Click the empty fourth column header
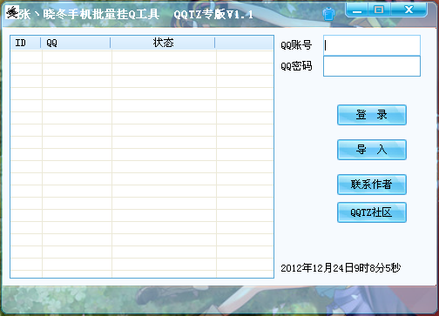The width and height of the screenshot is (439, 316). [244, 43]
